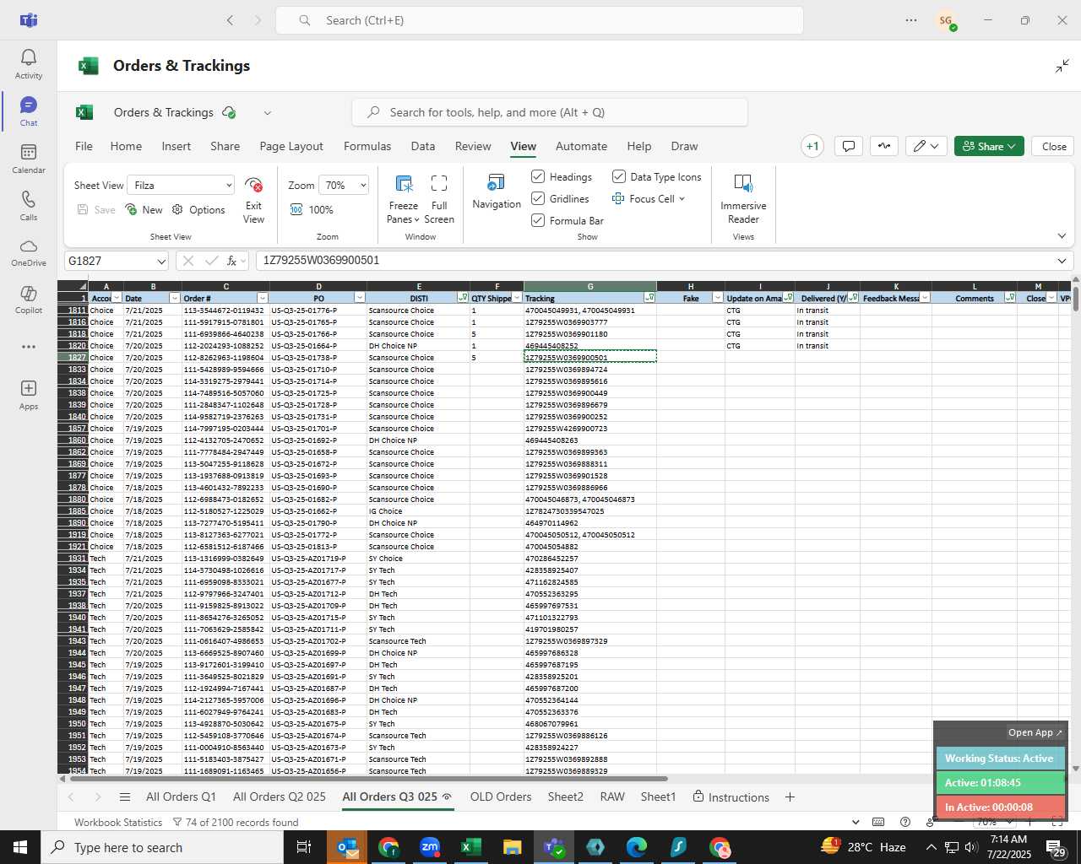This screenshot has height=864, width=1081.
Task: Launch Immersive Reader
Action: pos(743,199)
